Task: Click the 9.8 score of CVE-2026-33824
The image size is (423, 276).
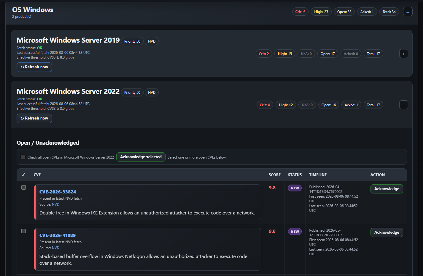Action: click(272, 188)
